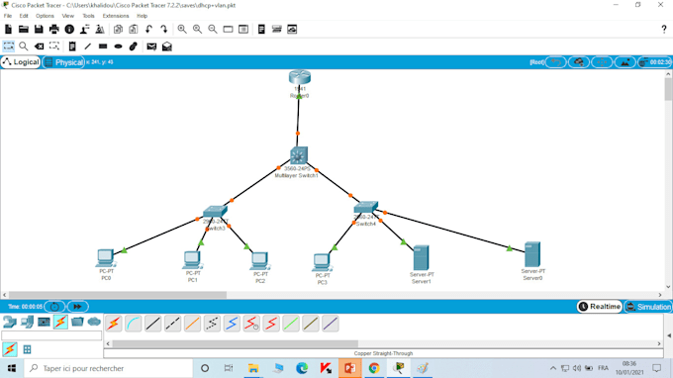The width and height of the screenshot is (673, 378).
Task: Activate the Delete tool
Action: coord(39,47)
